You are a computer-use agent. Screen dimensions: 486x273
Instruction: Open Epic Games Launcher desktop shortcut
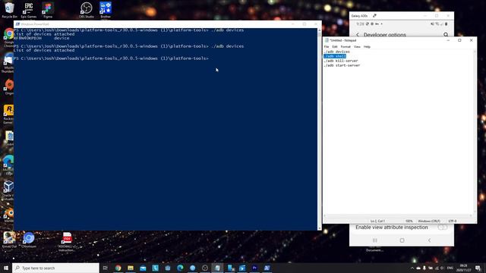[x=29, y=9]
